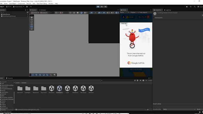The image size is (203, 114).
Task: Open the Game tab's three-dot options menu
Action: 151,10
